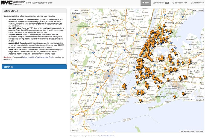Open the Before you Visit page
Image resolution: width=205 pixels, height=138 pixels.
[x=180, y=3]
